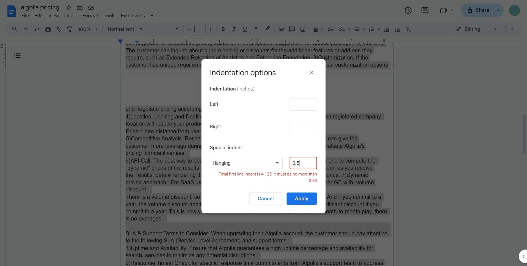Select the Paint format tool
Image resolution: width=527 pixels, height=266 pixels.
(69, 29)
